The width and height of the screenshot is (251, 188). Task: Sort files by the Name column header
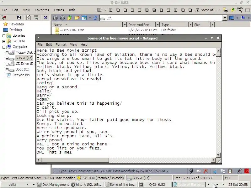88,25
